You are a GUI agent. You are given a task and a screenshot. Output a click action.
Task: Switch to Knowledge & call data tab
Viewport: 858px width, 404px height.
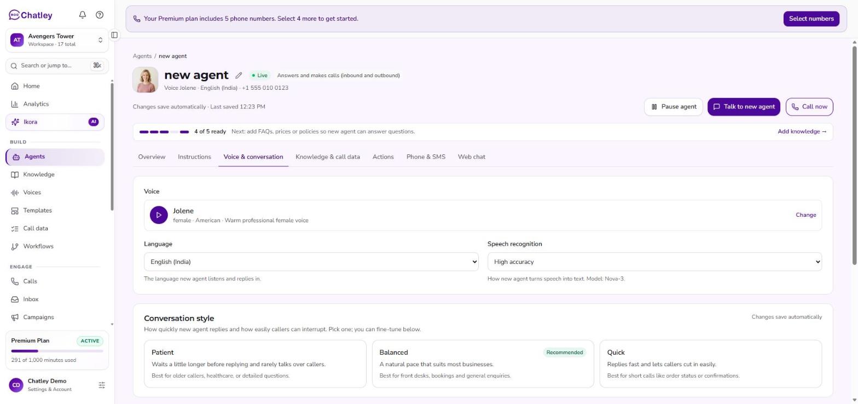pos(328,157)
